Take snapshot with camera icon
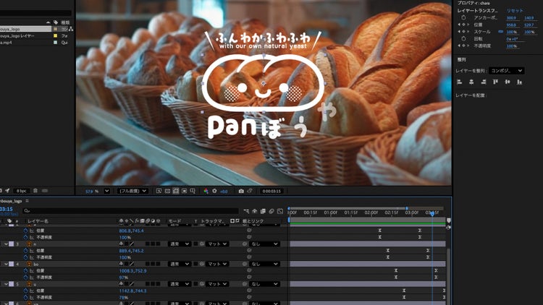This screenshot has width=543, height=305. pyautogui.click(x=241, y=191)
